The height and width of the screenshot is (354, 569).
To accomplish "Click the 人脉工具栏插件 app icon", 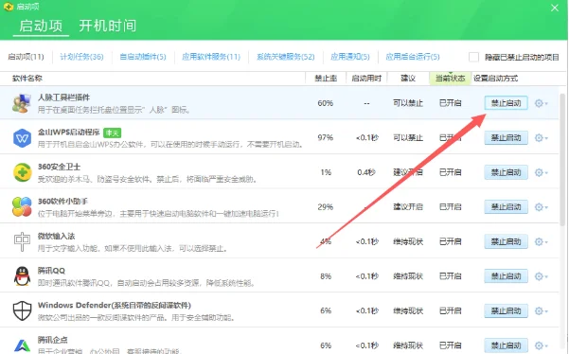I will [x=22, y=103].
